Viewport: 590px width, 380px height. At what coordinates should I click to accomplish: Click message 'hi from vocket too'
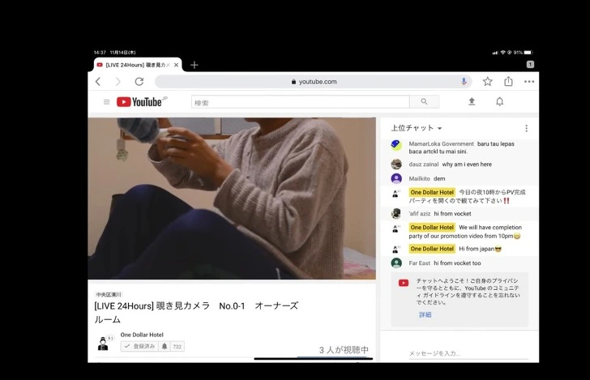tap(457, 263)
